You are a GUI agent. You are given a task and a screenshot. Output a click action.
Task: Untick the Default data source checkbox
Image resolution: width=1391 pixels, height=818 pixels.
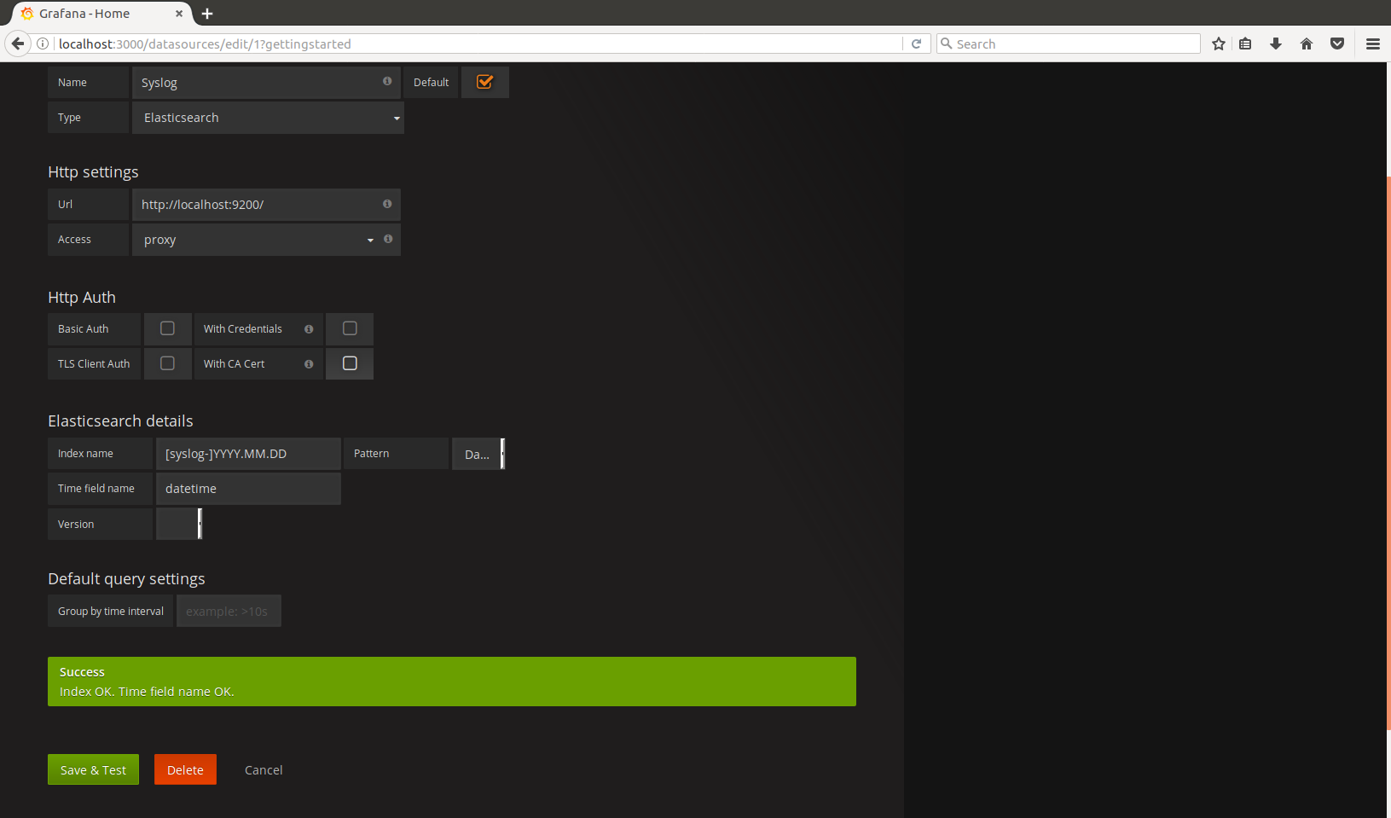(x=484, y=82)
